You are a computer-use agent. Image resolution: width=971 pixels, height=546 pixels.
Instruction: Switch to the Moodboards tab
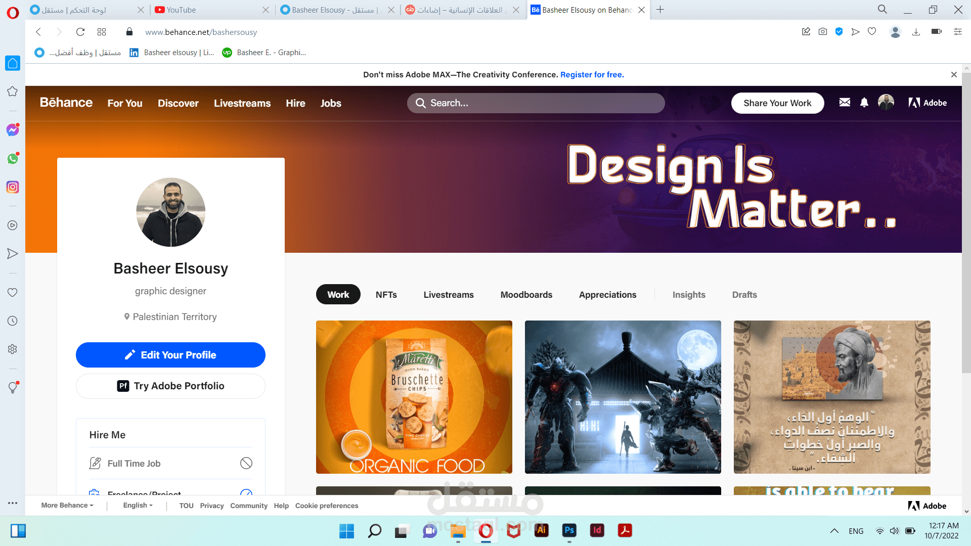(526, 295)
